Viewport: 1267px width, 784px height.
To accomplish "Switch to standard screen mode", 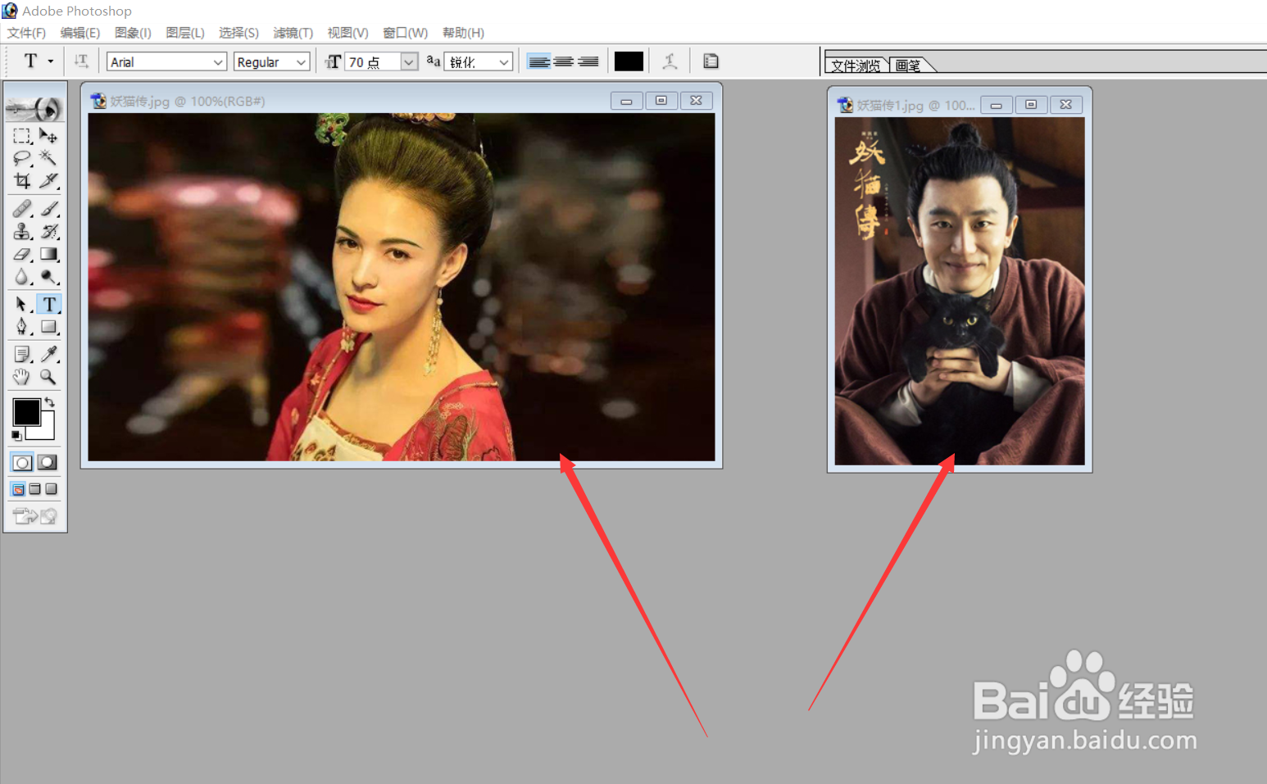I will coord(18,489).
